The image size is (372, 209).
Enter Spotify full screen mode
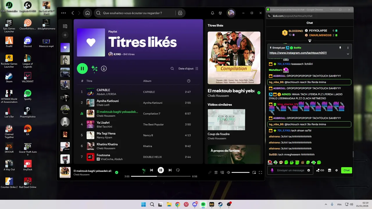[x=260, y=172]
